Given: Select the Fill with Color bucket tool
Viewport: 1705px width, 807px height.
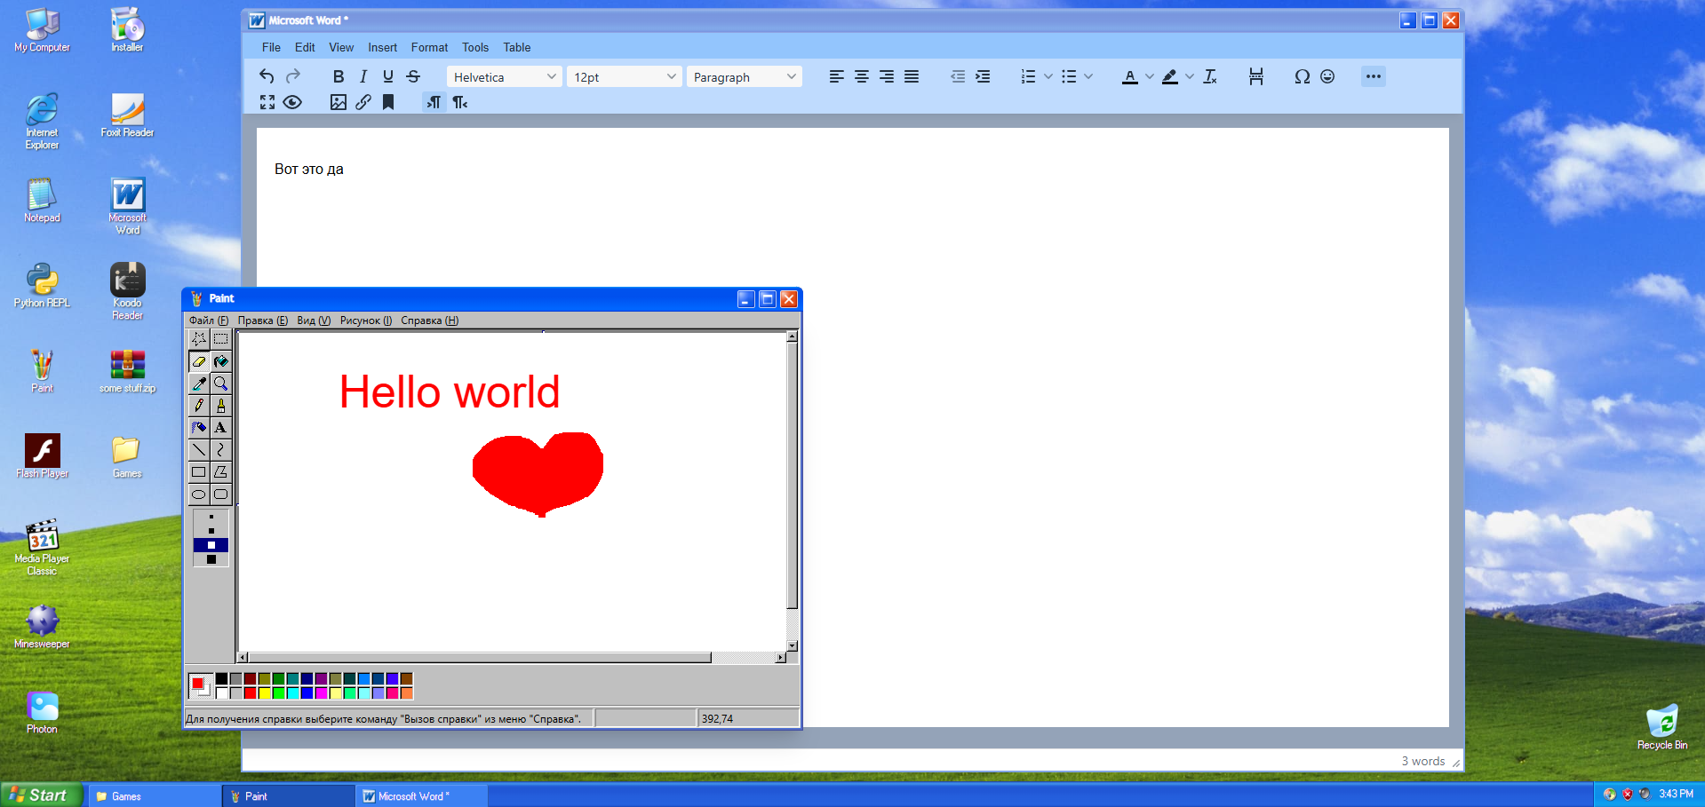Looking at the screenshot, I should tap(220, 361).
